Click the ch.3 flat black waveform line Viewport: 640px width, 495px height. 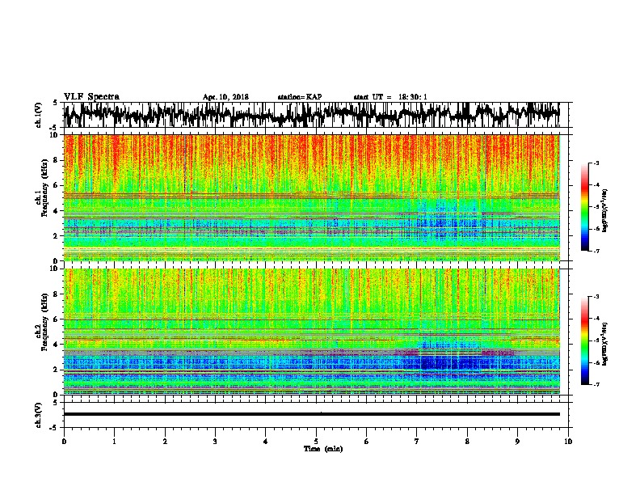point(311,414)
